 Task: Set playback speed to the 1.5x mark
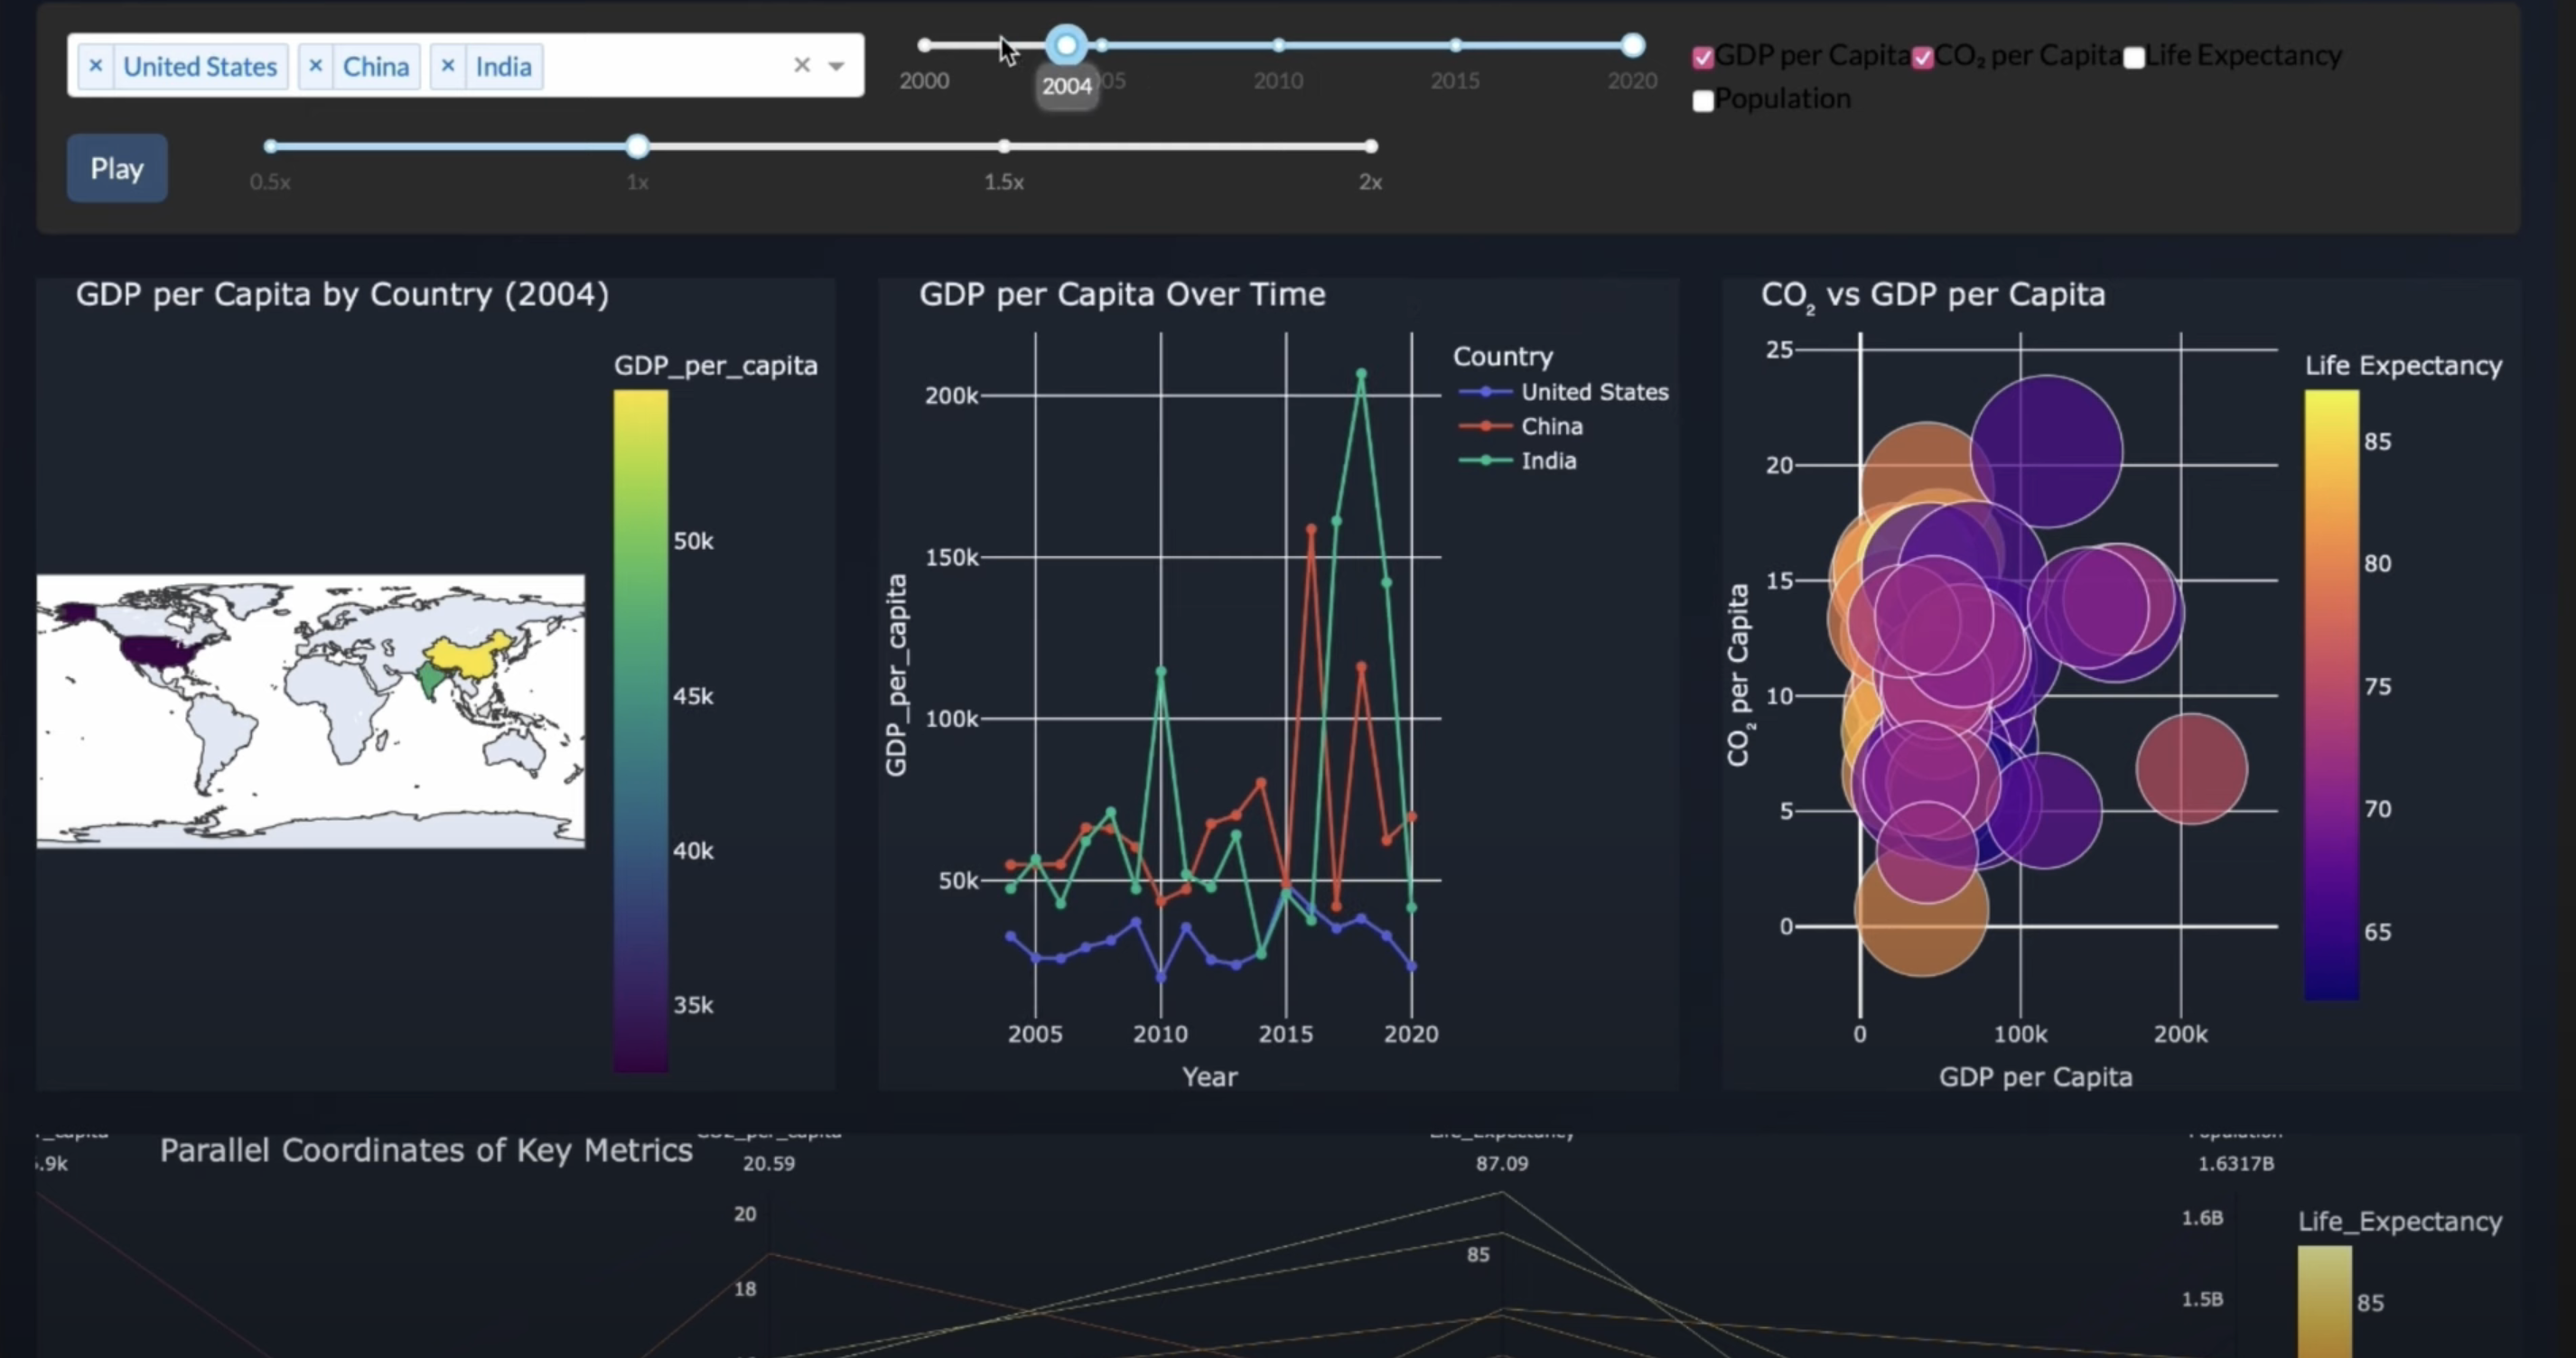[x=1003, y=146]
